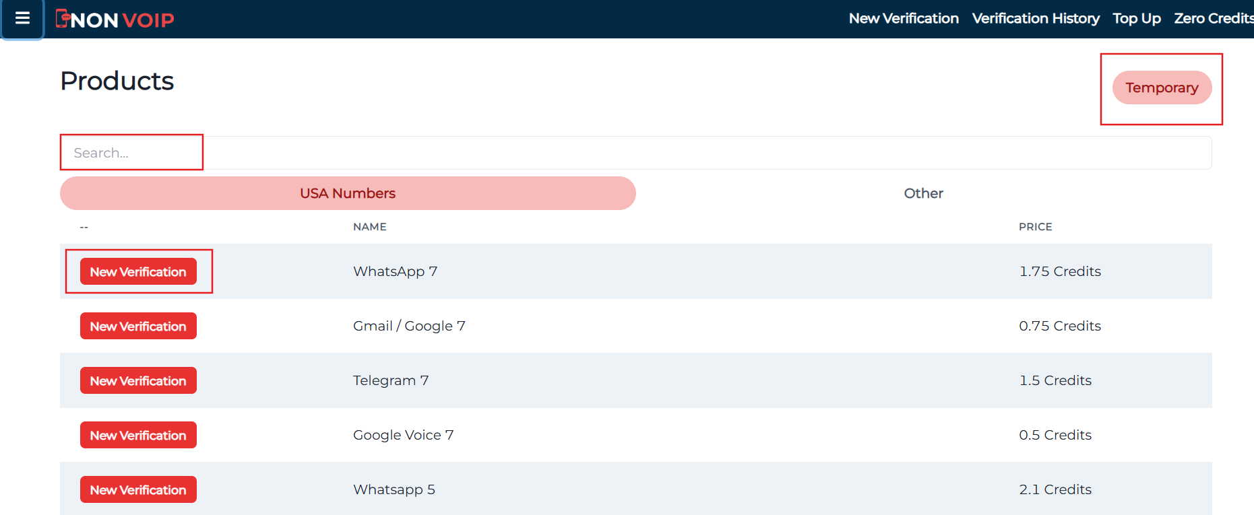The image size is (1254, 515).
Task: Start New Verification for Telegram 7
Action: click(x=138, y=380)
